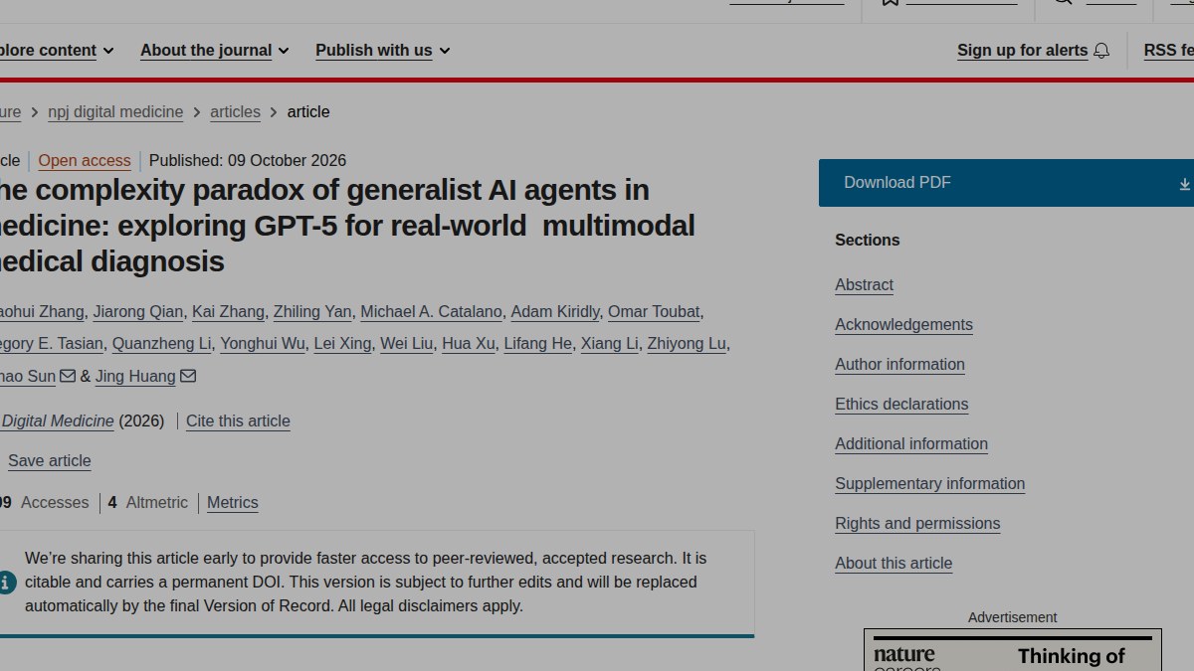This screenshot has height=671, width=1194.
Task: View the article Metrics link
Action: tap(233, 503)
